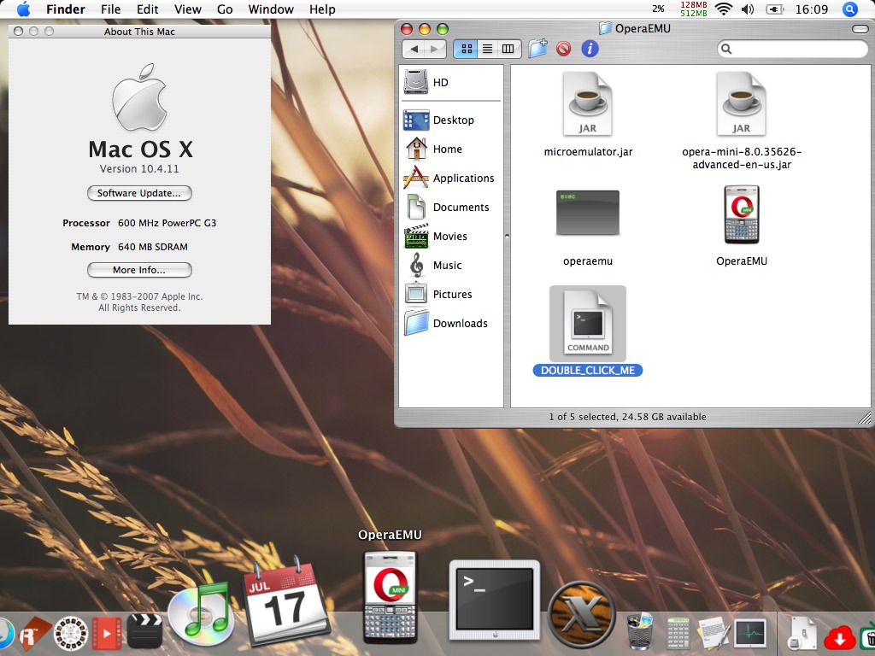Click the Finder window resize corner grip
The image size is (875, 656).
tap(864, 417)
